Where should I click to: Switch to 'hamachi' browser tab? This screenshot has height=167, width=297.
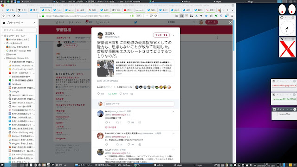tap(139, 10)
